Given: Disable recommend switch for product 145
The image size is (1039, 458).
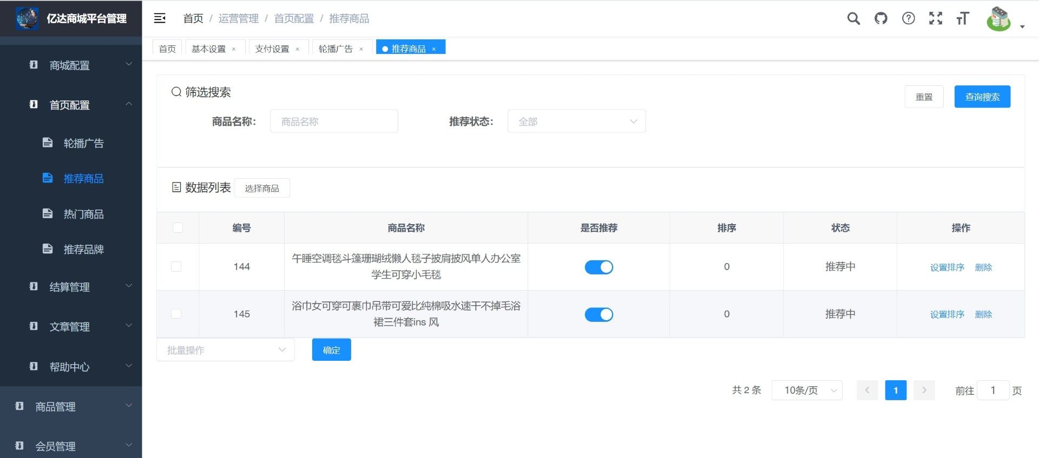Looking at the screenshot, I should (599, 314).
